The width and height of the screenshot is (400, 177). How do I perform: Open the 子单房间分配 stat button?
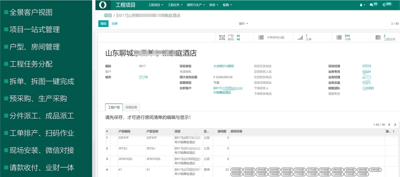(x=273, y=38)
